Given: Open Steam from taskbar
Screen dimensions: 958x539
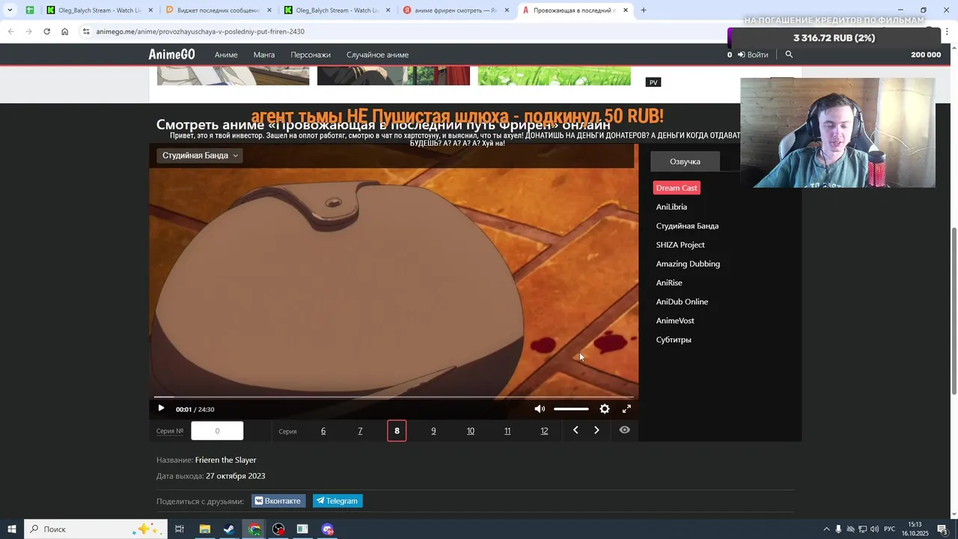Looking at the screenshot, I should 229,529.
